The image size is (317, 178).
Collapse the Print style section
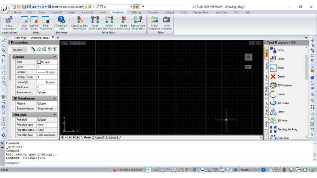(55, 115)
